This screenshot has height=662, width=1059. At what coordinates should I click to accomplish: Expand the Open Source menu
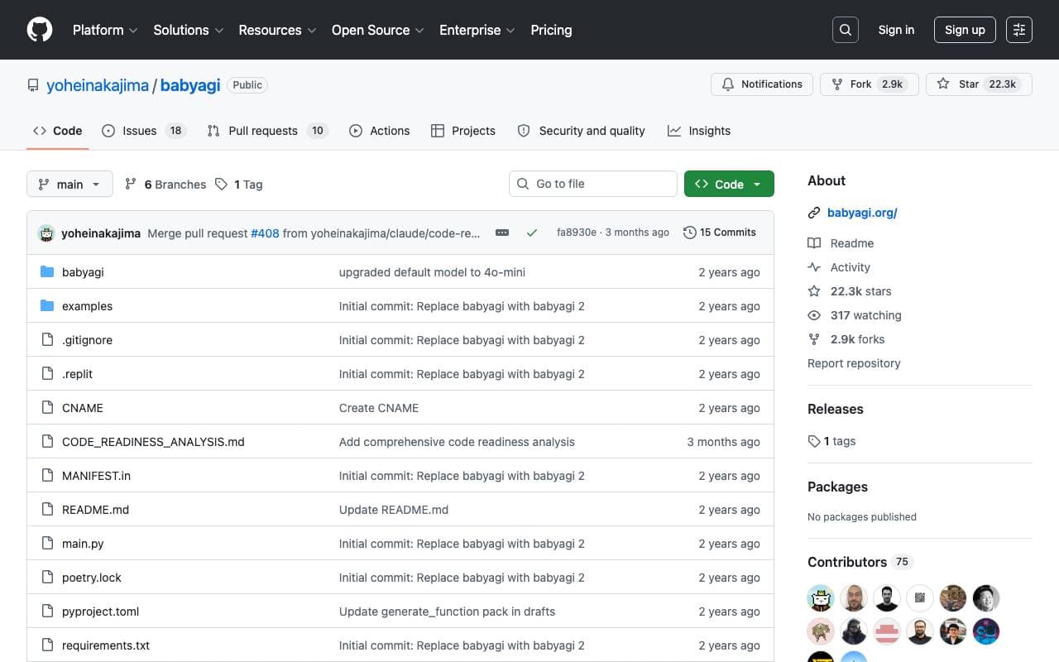[x=378, y=30]
